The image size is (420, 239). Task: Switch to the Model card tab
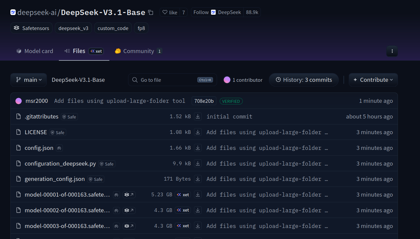click(x=35, y=51)
